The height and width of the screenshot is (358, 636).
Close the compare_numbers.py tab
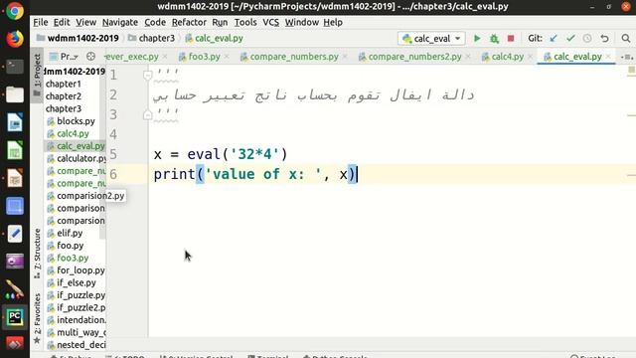[345, 57]
